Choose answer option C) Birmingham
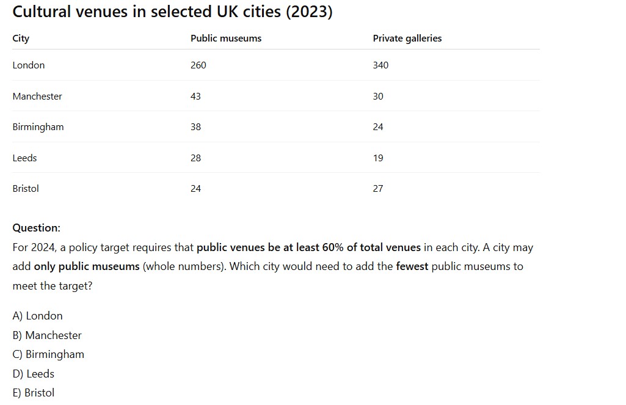This screenshot has height=405, width=626. pos(48,354)
